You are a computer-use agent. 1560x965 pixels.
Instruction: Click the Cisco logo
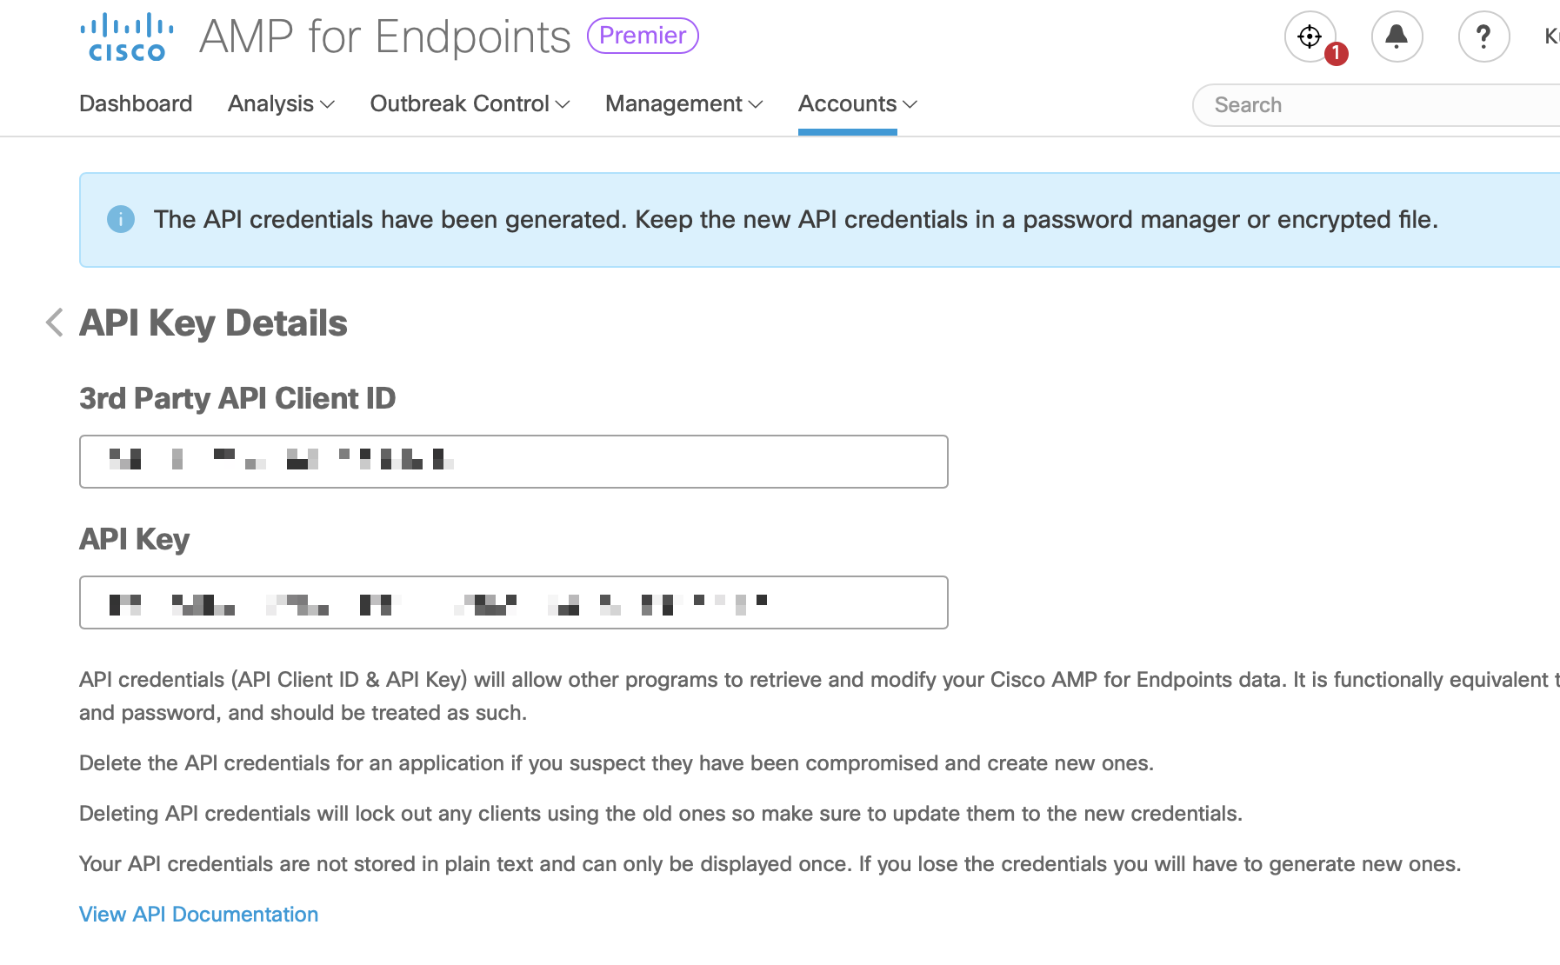click(127, 37)
